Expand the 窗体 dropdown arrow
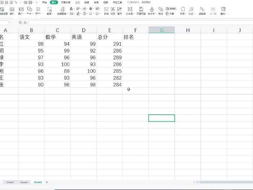 [226, 14]
